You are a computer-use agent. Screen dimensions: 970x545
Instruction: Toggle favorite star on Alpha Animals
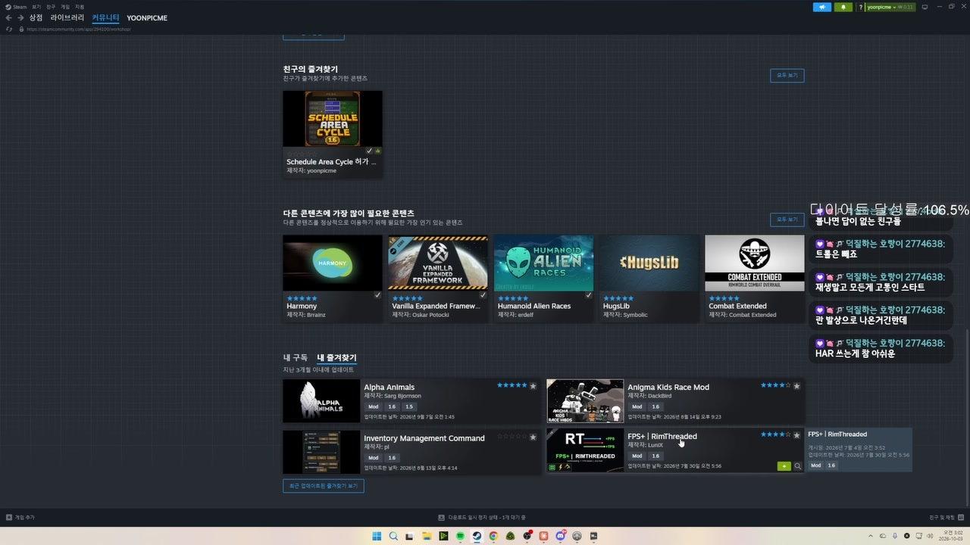pos(533,386)
